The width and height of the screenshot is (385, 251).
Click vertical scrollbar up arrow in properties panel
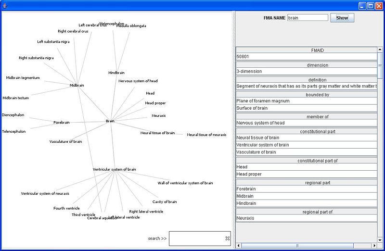coord(380,50)
